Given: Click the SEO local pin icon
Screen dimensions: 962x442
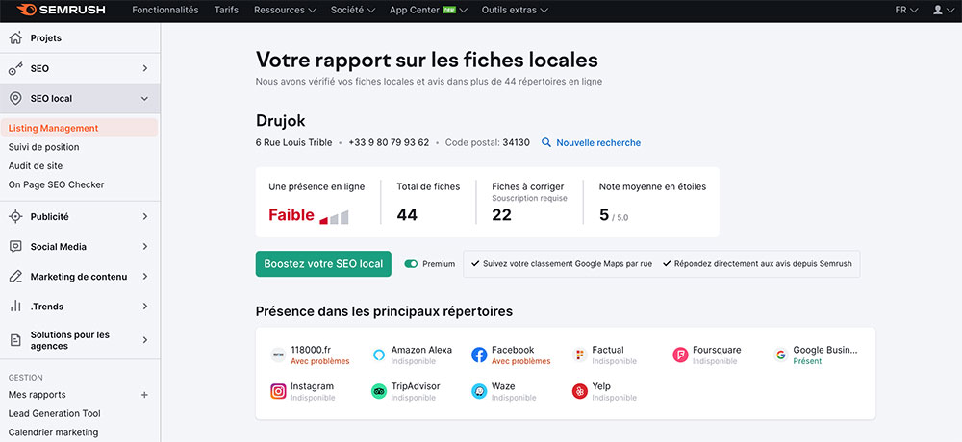Looking at the screenshot, I should tap(16, 98).
